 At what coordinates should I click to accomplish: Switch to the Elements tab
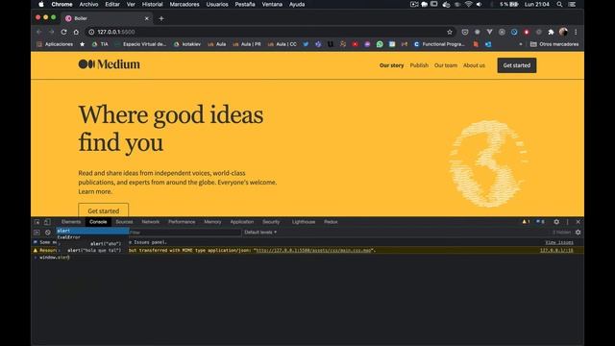click(x=71, y=222)
